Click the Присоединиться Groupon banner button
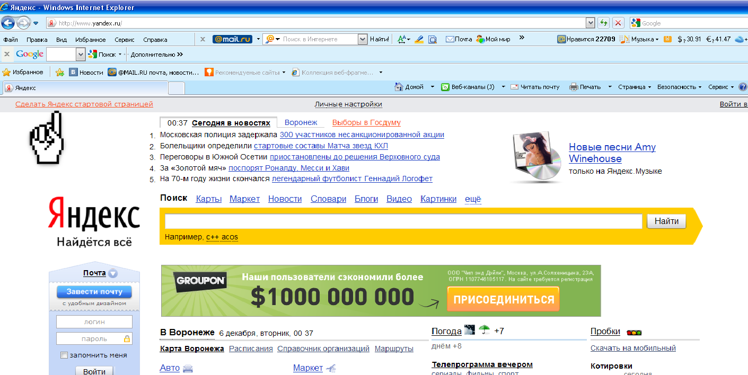 [x=503, y=299]
